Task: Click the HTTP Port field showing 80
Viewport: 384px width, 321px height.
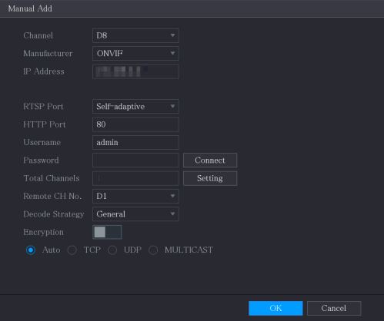Action: point(135,124)
